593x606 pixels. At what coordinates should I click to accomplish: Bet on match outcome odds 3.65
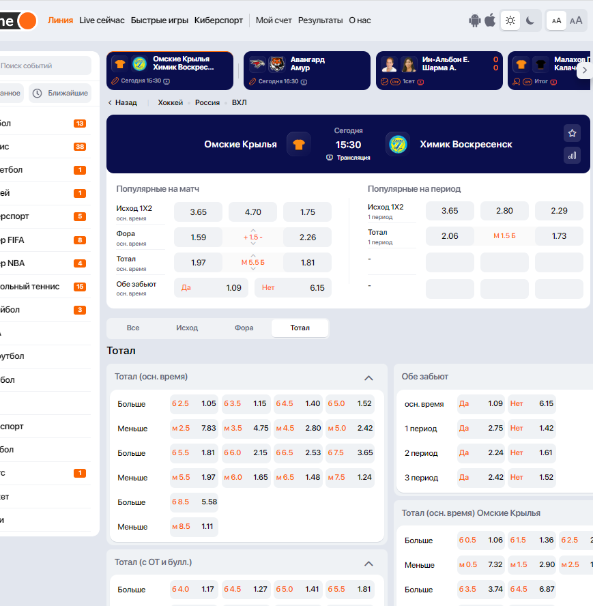tap(199, 212)
